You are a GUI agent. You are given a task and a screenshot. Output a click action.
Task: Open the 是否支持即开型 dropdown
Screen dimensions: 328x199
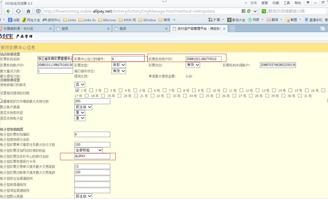[80, 113]
